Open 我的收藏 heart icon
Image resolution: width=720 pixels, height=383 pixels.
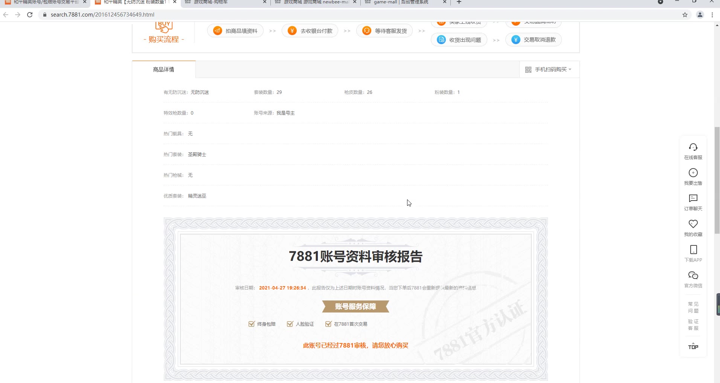pos(693,224)
